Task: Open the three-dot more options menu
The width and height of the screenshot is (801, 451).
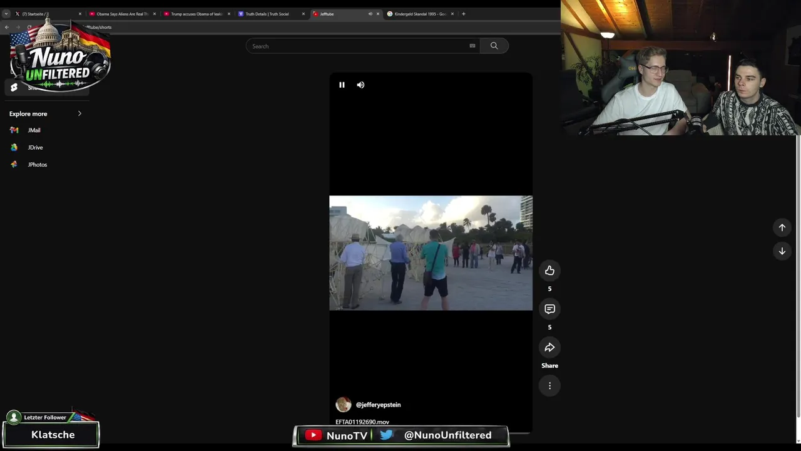Action: [549, 386]
